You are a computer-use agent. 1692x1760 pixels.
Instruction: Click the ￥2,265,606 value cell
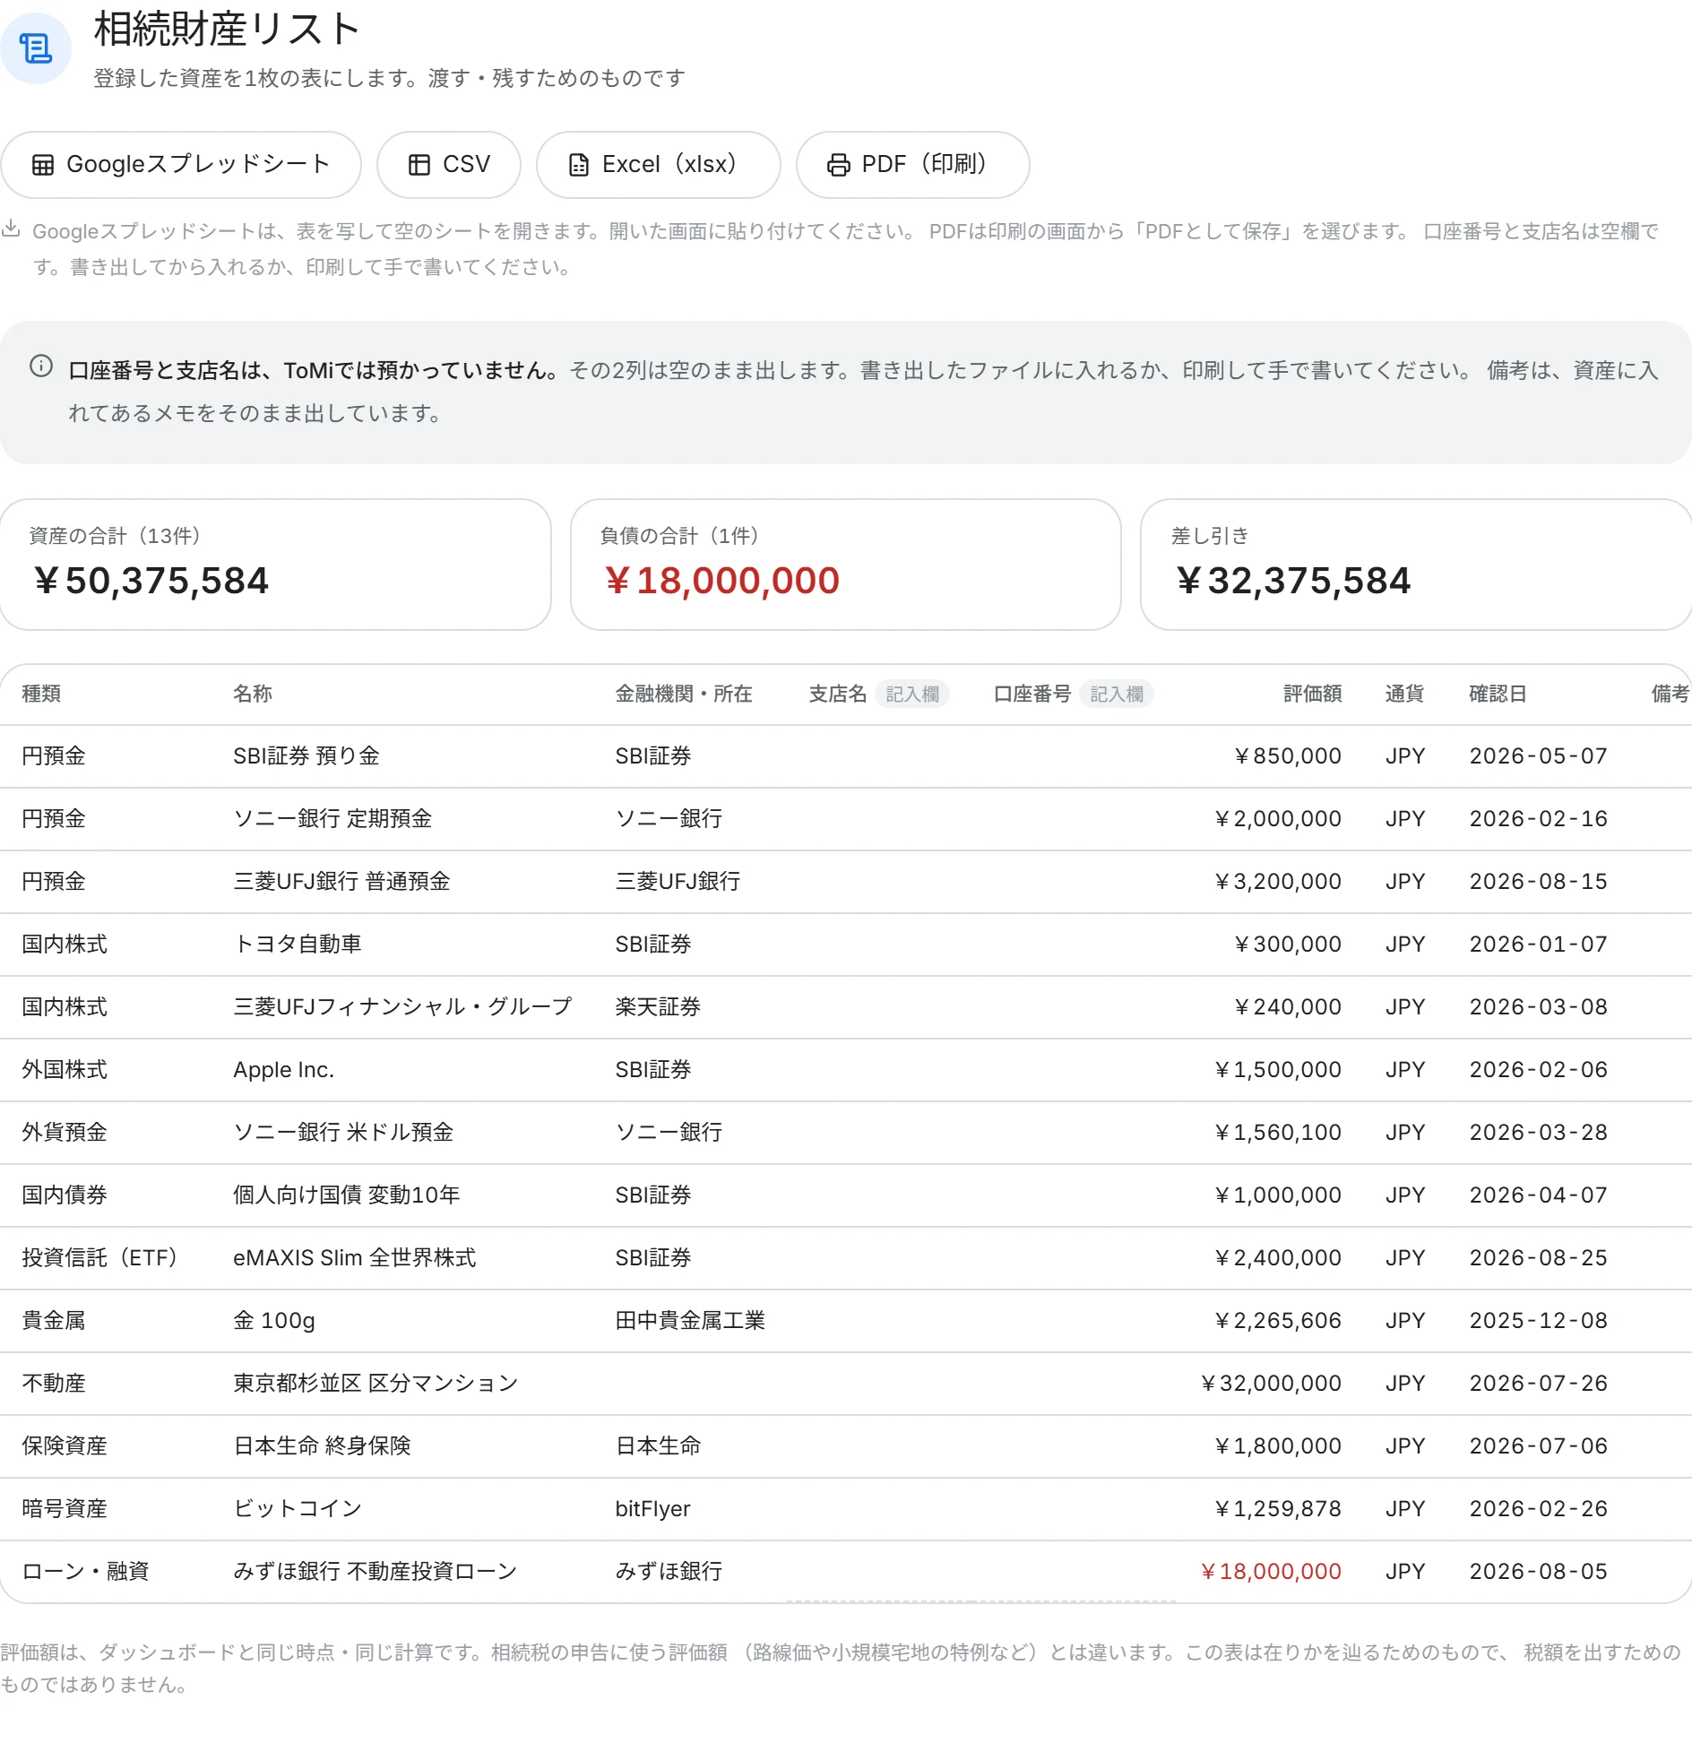click(1276, 1322)
